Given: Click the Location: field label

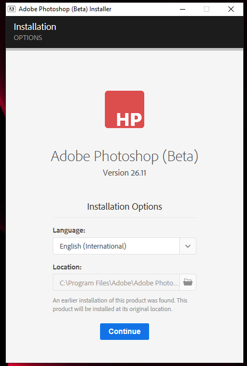Looking at the screenshot, I should tap(67, 267).
